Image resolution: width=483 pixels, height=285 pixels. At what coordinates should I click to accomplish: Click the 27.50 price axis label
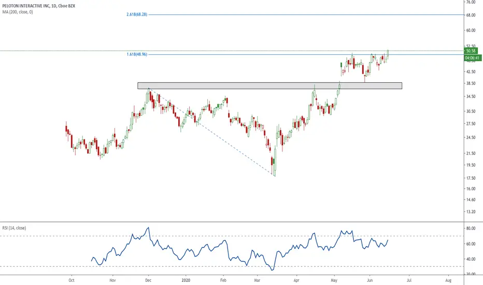(471, 123)
